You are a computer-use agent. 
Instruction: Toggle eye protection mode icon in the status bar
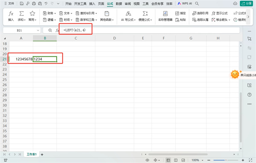coord(148,160)
